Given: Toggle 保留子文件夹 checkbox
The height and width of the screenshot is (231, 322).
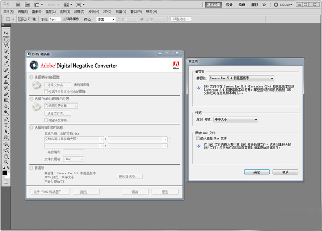Looking at the screenshot, I should coord(46,120).
